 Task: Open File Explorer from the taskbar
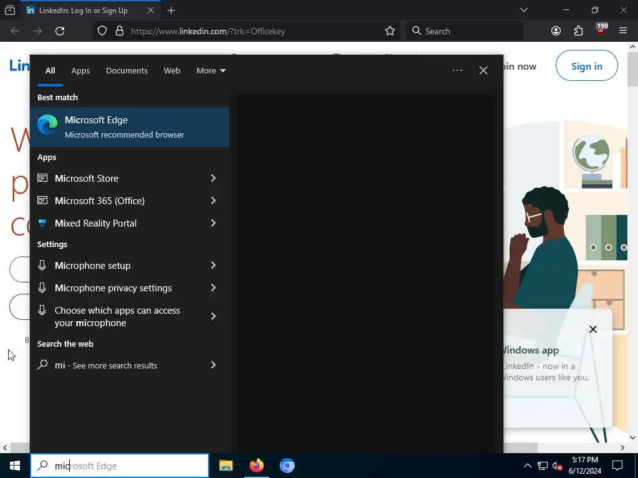pyautogui.click(x=226, y=466)
